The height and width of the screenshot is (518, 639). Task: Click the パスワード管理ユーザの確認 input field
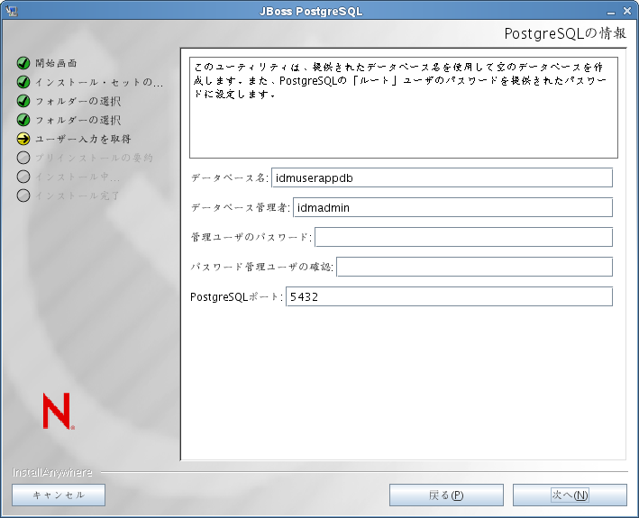point(474,267)
